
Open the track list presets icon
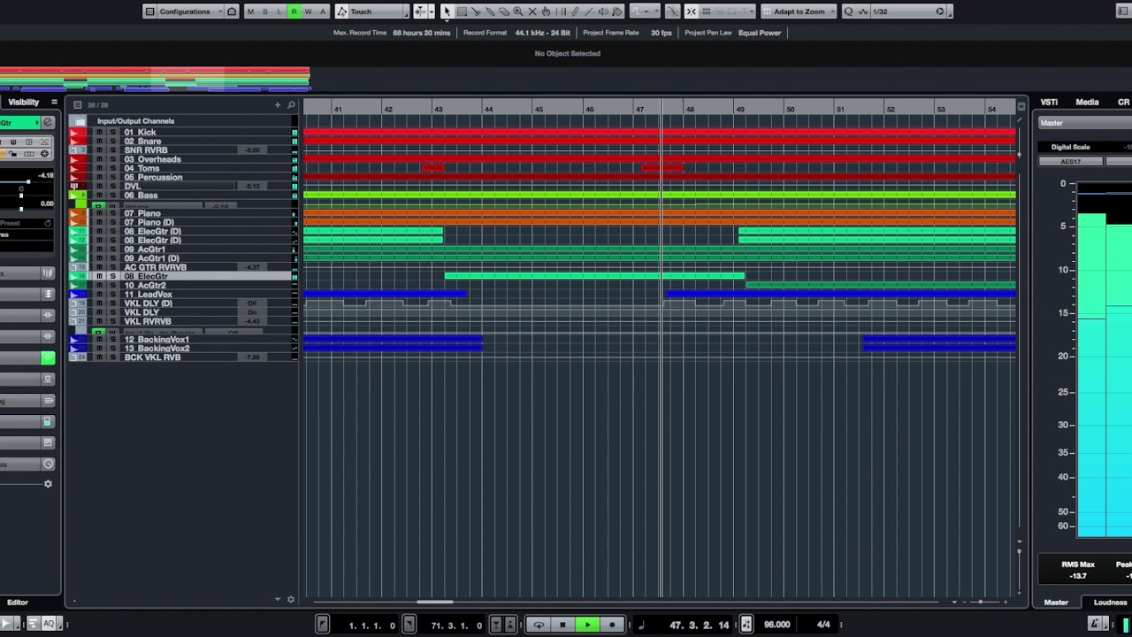pos(77,104)
